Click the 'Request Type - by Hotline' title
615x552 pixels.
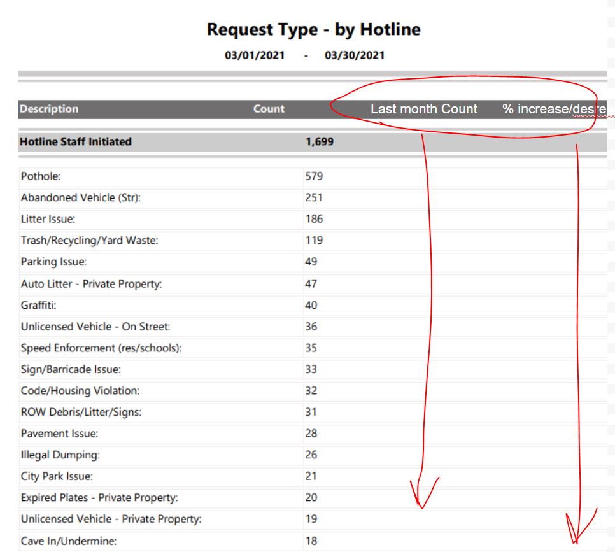(313, 30)
